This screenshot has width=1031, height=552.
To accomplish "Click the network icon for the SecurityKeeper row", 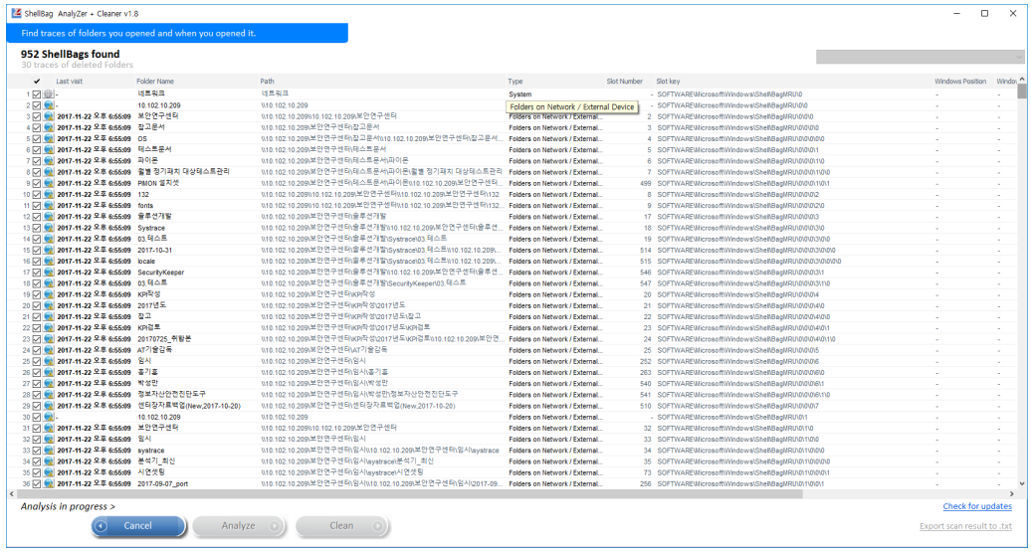I will tap(48, 273).
